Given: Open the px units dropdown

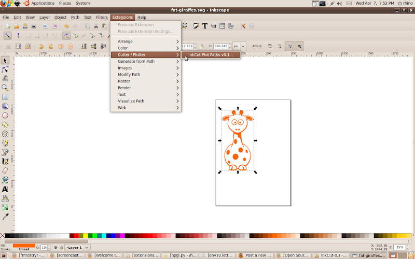Looking at the screenshot, I should pos(240,46).
